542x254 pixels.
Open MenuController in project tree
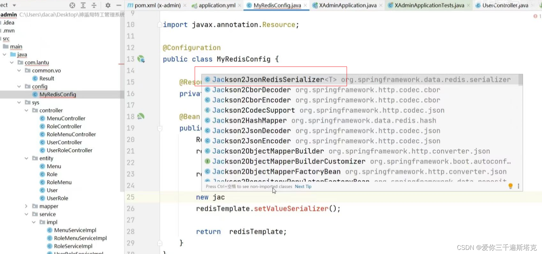pos(63,118)
